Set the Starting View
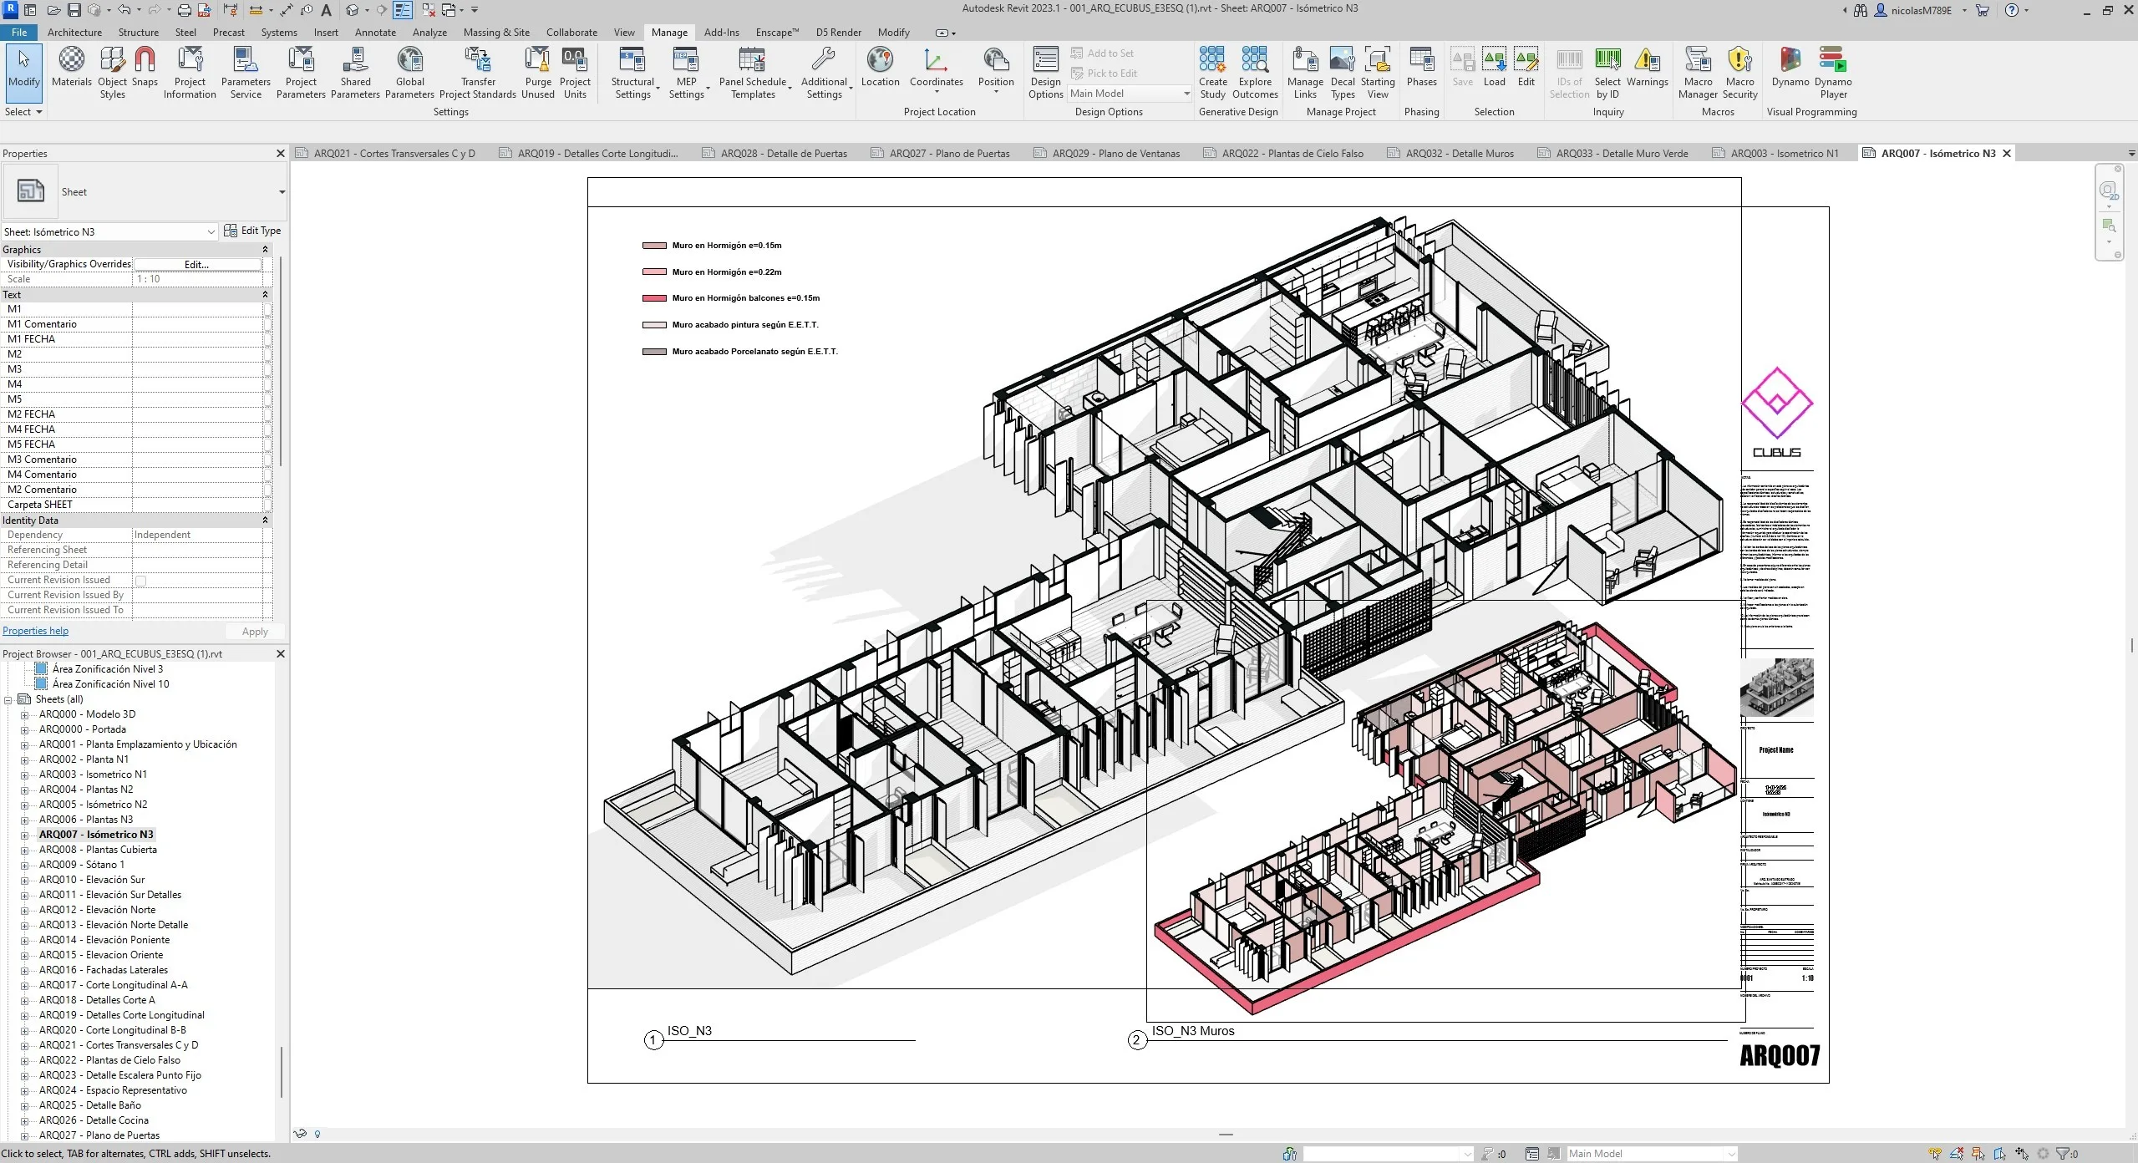 pyautogui.click(x=1378, y=73)
